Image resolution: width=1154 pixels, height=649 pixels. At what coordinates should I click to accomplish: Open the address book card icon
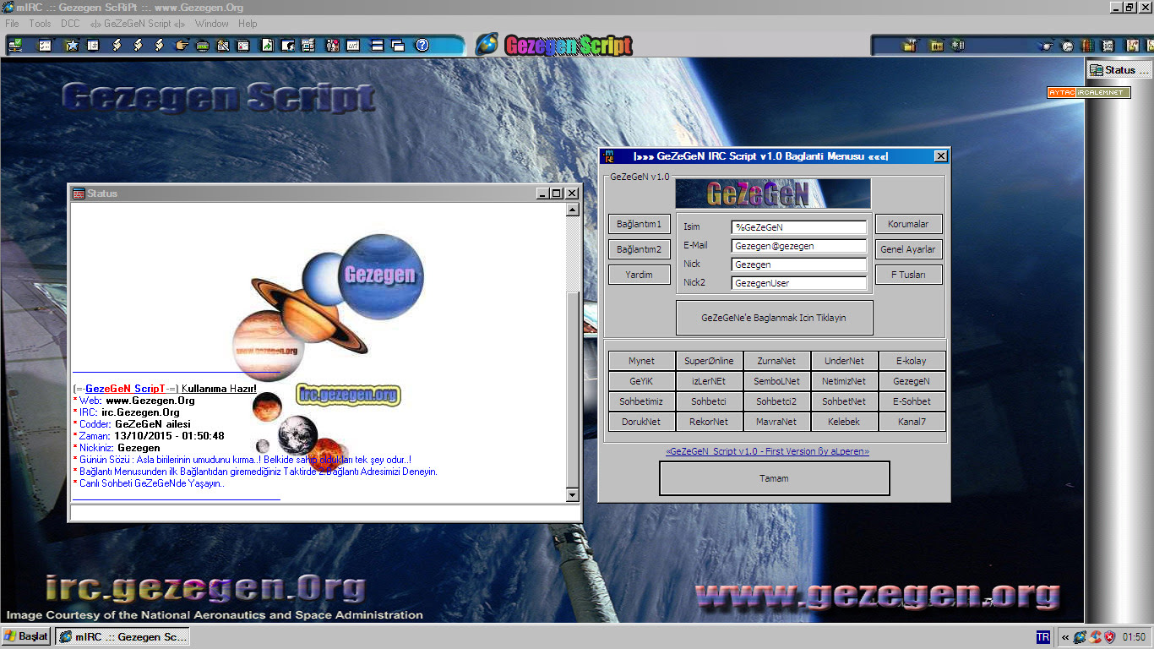(x=243, y=46)
